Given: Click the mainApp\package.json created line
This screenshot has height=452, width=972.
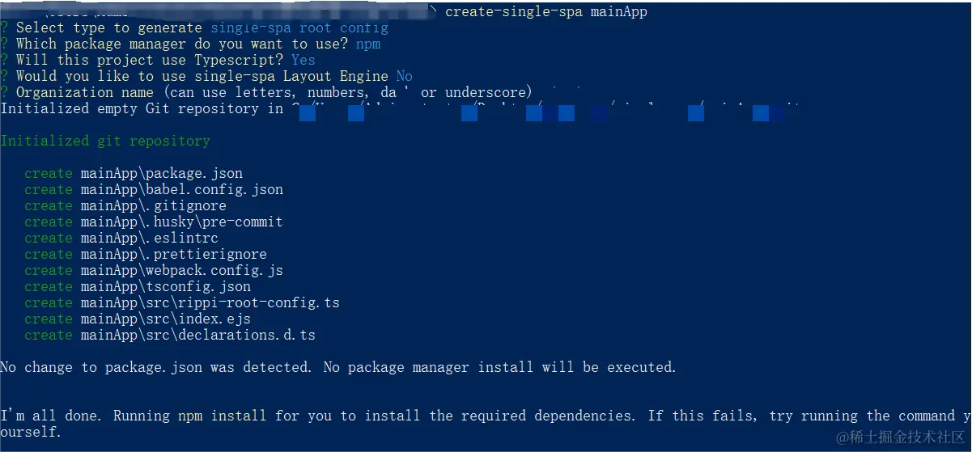Looking at the screenshot, I should (134, 173).
